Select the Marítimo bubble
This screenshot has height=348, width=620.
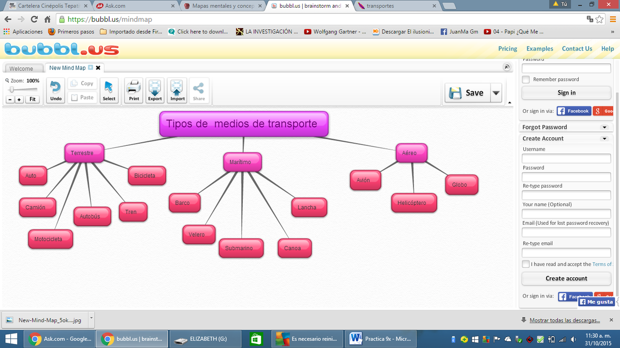tap(242, 162)
